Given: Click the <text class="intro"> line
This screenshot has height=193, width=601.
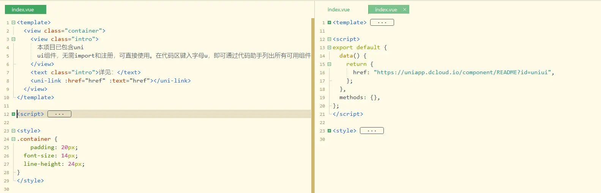Looking at the screenshot, I should [x=85, y=72].
